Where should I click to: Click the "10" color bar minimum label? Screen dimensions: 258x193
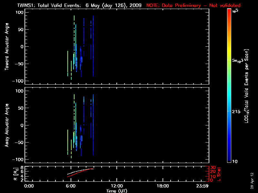[235, 161]
